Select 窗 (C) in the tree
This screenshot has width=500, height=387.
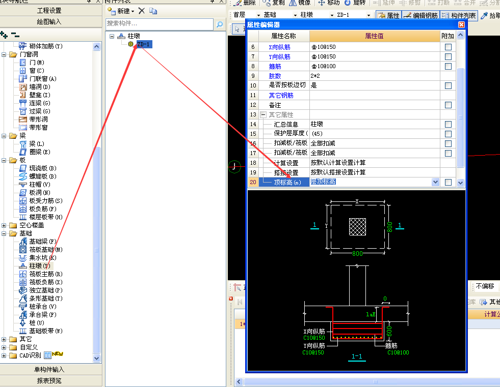tap(32, 71)
